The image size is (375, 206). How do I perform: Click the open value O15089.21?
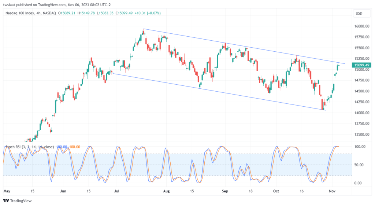pos(67,13)
